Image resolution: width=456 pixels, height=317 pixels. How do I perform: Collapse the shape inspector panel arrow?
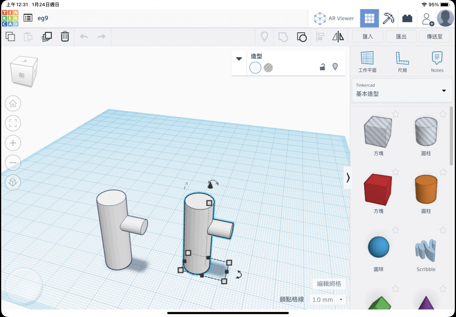coord(239,59)
